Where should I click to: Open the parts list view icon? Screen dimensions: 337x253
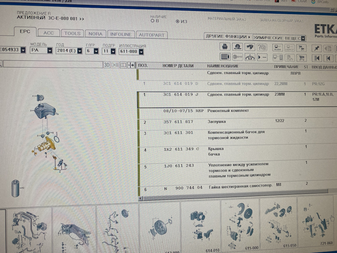click(225, 57)
